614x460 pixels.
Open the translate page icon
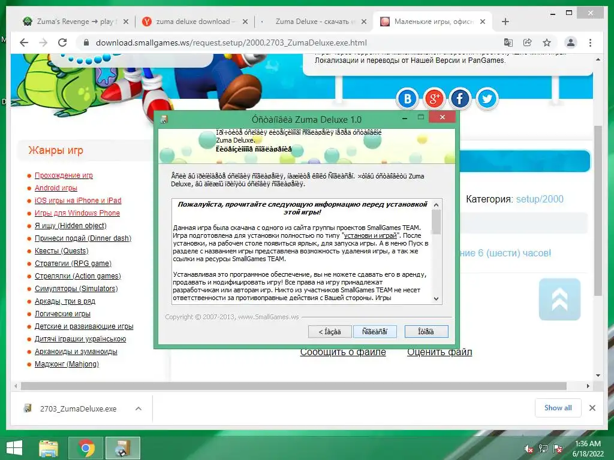click(508, 43)
